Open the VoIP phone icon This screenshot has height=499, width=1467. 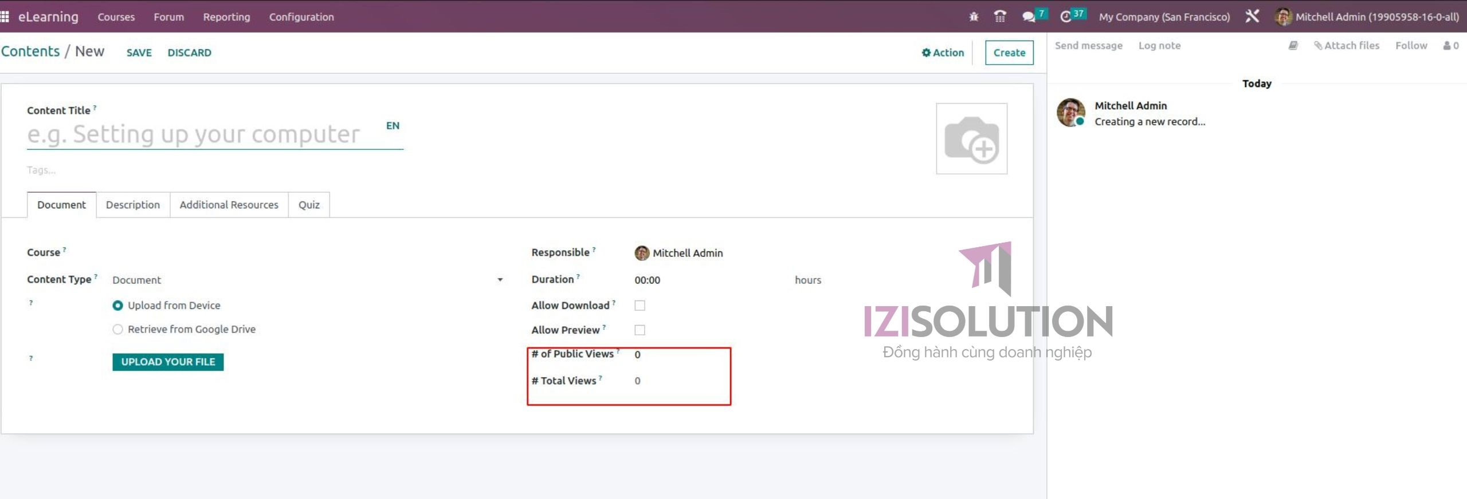point(1000,17)
